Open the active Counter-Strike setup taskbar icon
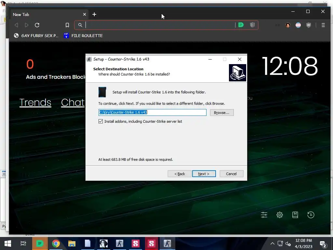The height and width of the screenshot is (250, 333). 167,243
